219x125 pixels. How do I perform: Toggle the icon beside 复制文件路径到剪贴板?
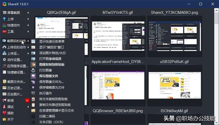point(33,105)
